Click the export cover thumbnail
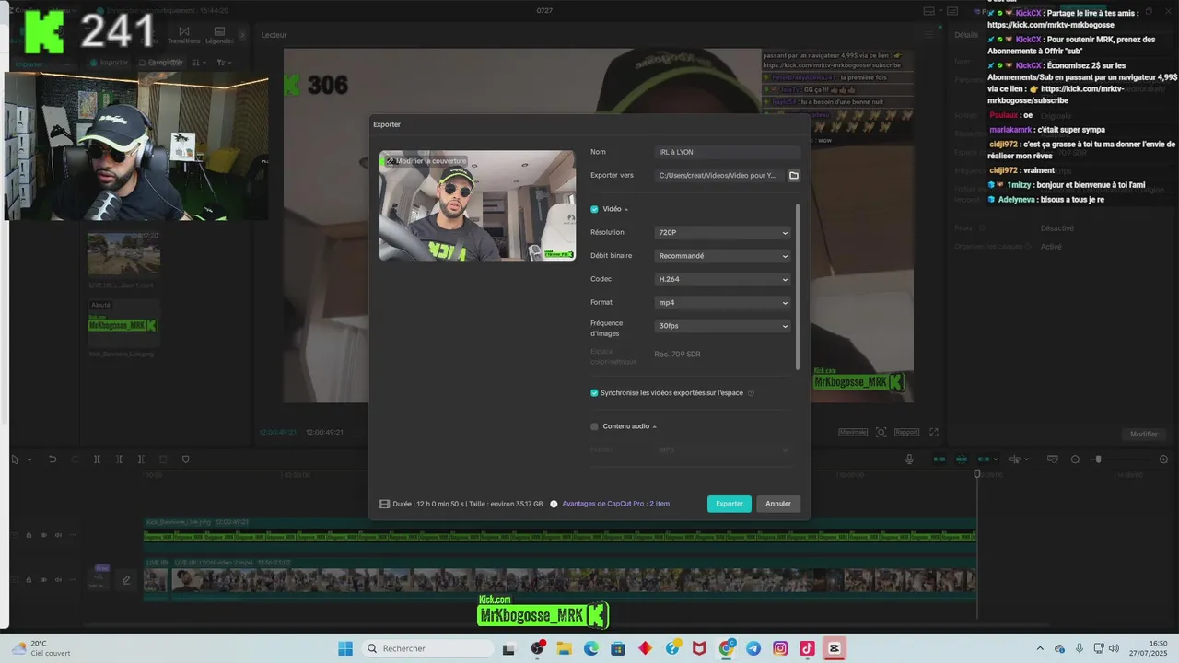 click(x=477, y=205)
